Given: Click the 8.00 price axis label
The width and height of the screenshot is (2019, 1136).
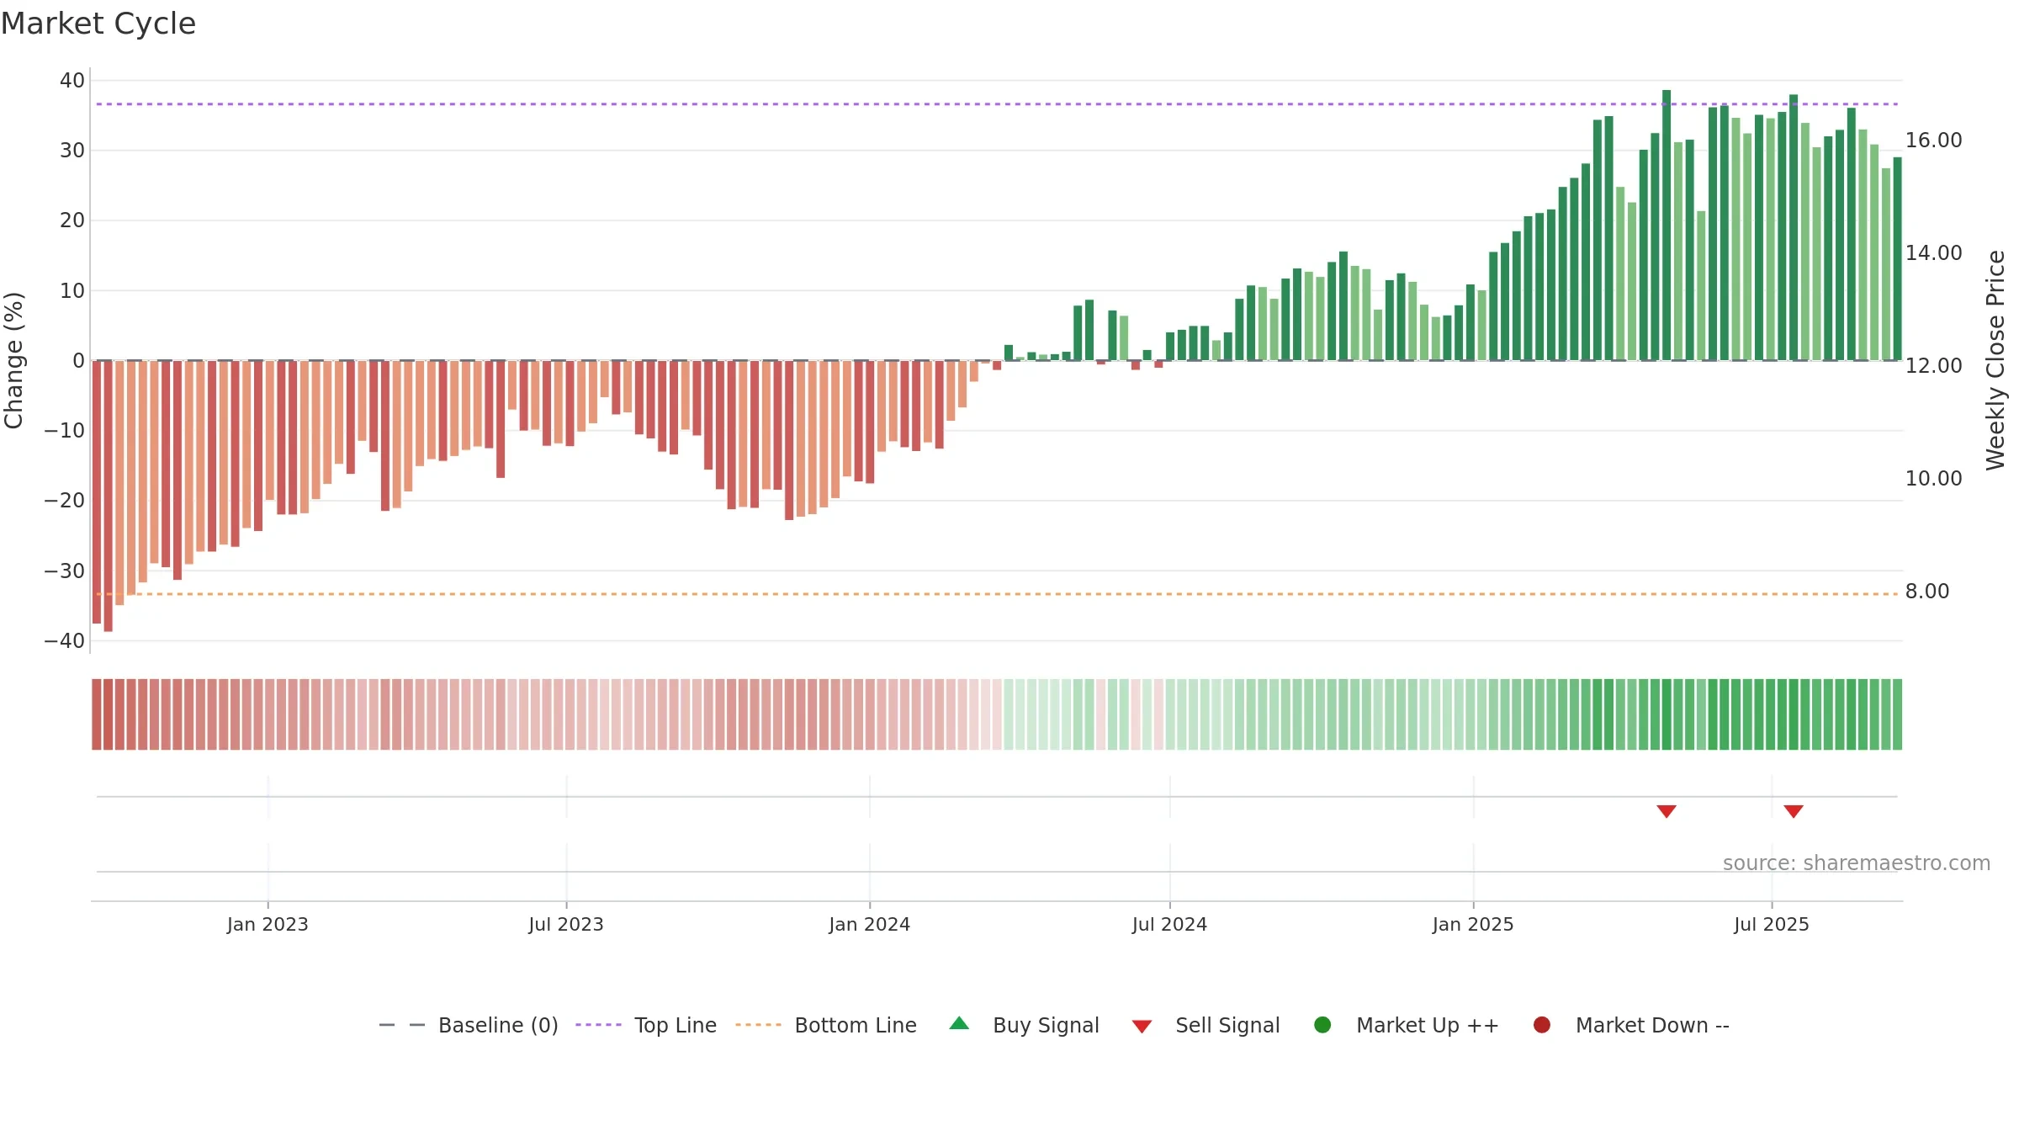Looking at the screenshot, I should pos(1927,591).
